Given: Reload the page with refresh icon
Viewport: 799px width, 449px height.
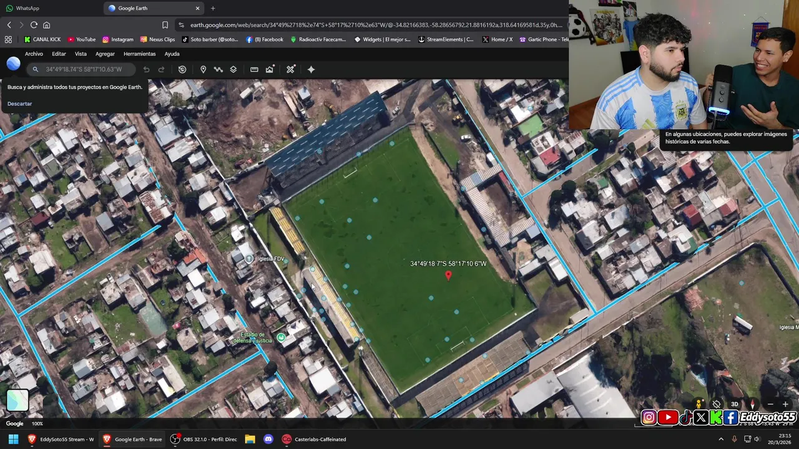Looking at the screenshot, I should (x=34, y=25).
